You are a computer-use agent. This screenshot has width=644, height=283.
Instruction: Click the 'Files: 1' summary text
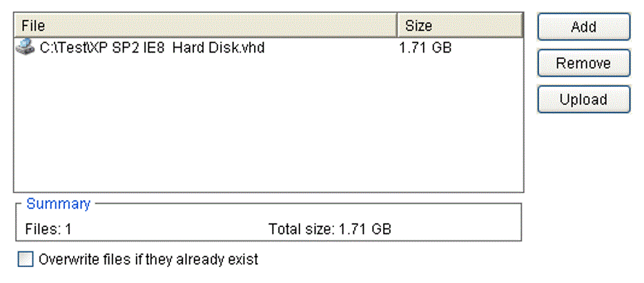point(48,228)
